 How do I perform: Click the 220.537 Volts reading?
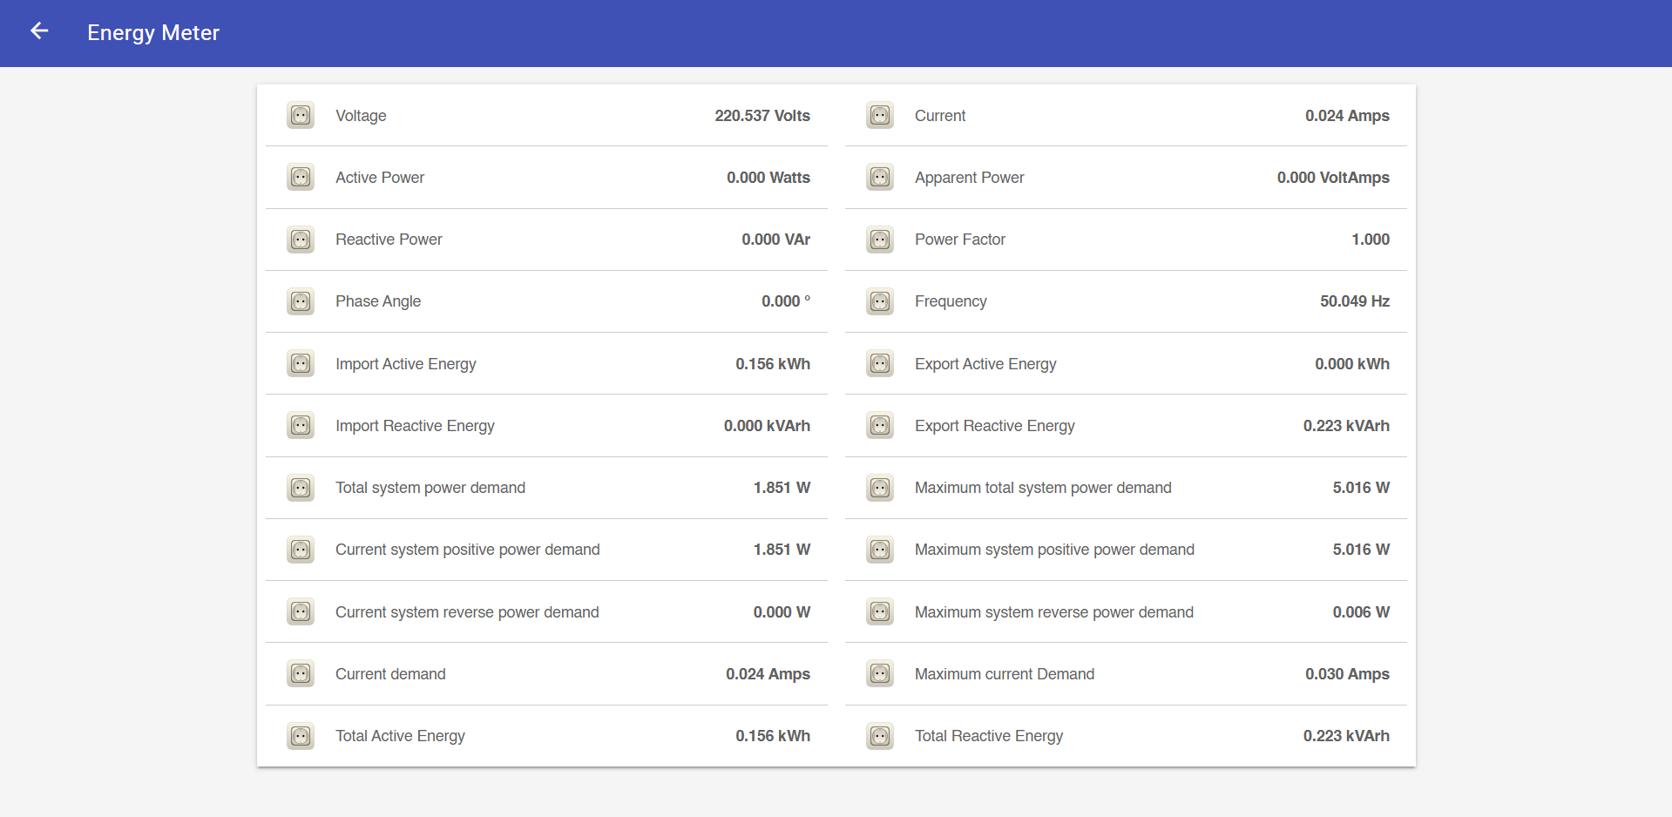(x=762, y=116)
